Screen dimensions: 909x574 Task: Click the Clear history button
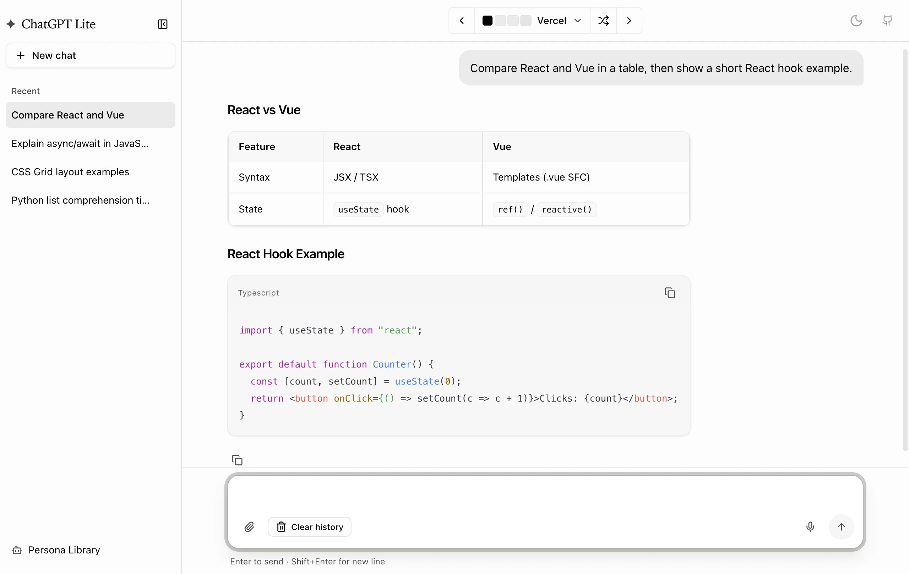pos(310,527)
